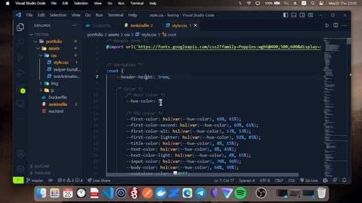The height and width of the screenshot is (203, 362).
Task: Open Remote Explorer in activity bar
Action: 20,104
